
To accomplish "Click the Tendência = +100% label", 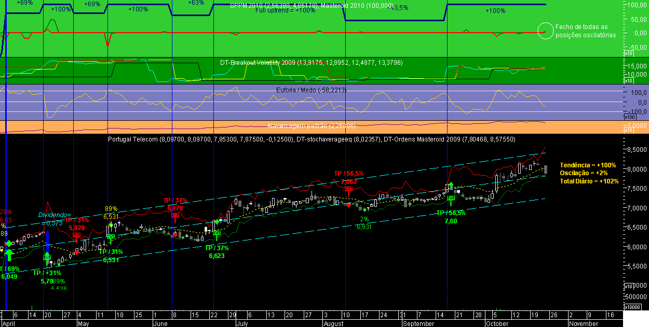I will pyautogui.click(x=588, y=165).
